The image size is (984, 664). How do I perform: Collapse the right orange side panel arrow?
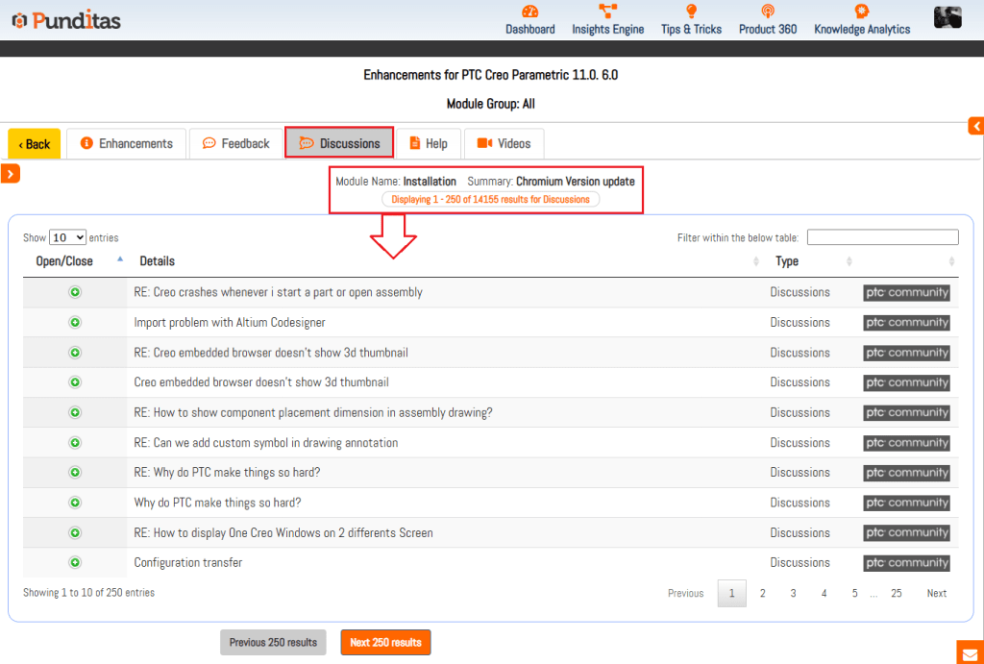pos(976,126)
